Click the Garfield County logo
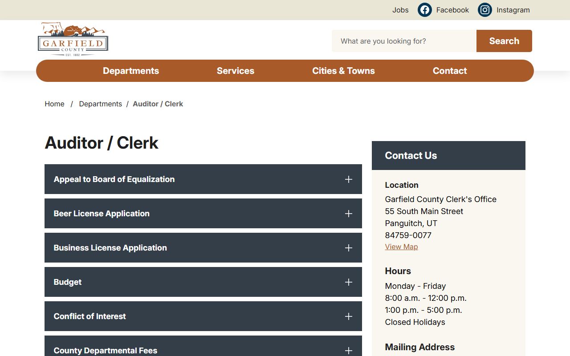This screenshot has width=570, height=356. coord(73,39)
